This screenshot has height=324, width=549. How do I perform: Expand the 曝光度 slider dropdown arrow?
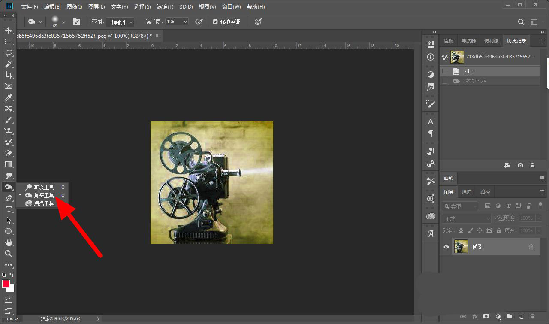pos(185,22)
